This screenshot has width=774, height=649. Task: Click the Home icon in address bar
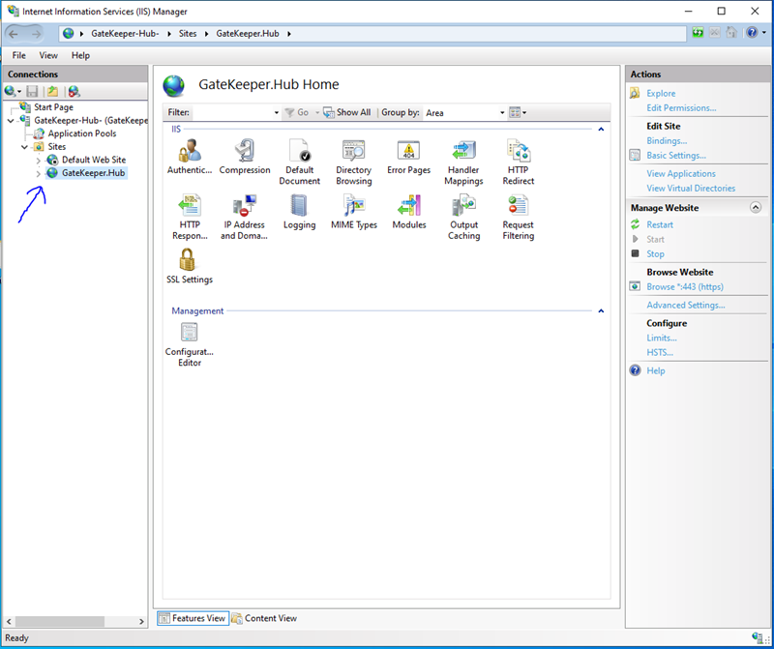(731, 33)
